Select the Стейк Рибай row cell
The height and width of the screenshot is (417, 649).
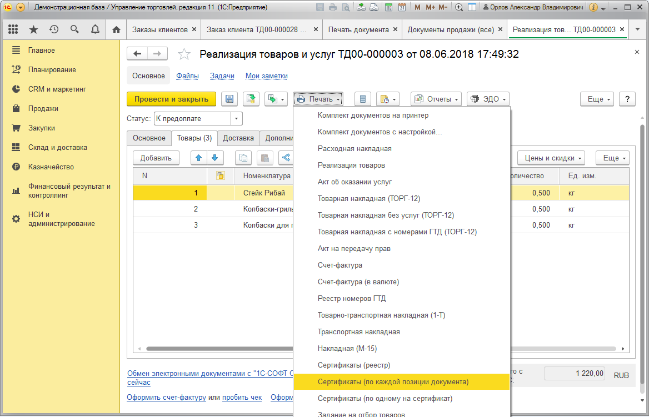pyautogui.click(x=264, y=193)
